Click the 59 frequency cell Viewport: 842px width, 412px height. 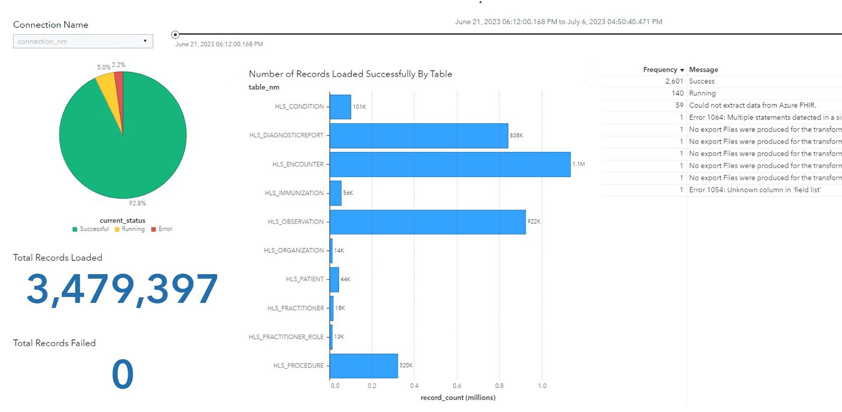680,105
